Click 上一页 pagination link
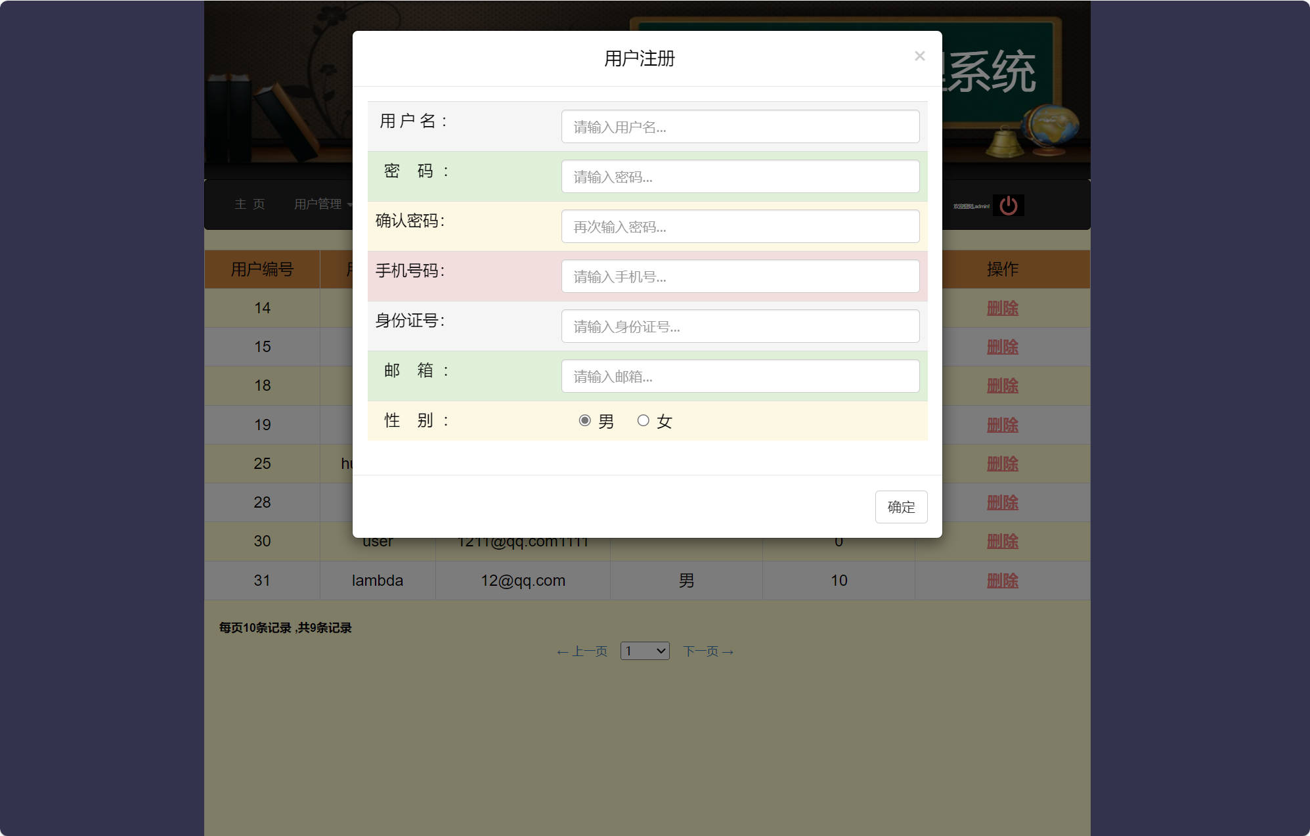The height and width of the screenshot is (836, 1310). [x=582, y=651]
